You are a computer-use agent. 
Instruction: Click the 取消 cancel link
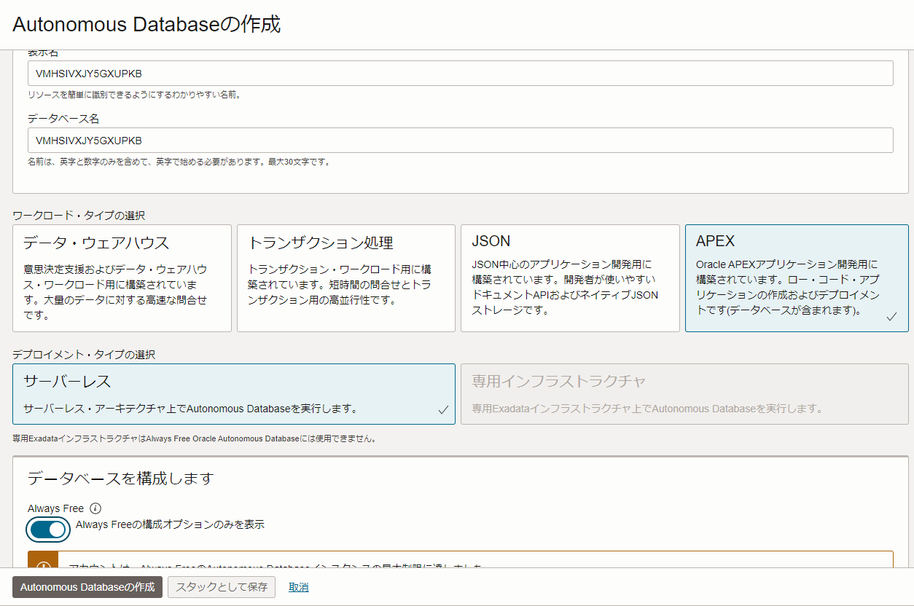tap(299, 587)
